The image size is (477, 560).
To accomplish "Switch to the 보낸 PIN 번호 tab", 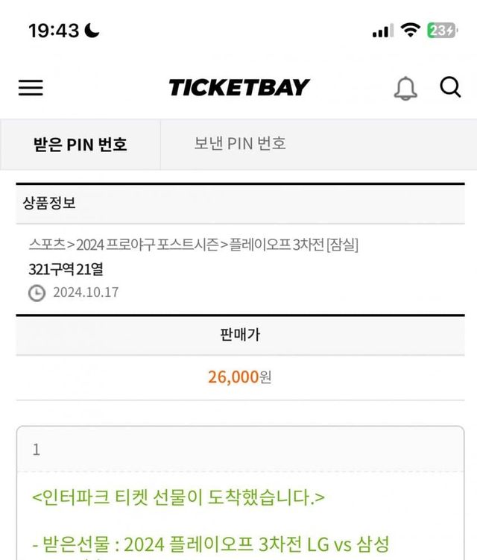I will (x=240, y=144).
